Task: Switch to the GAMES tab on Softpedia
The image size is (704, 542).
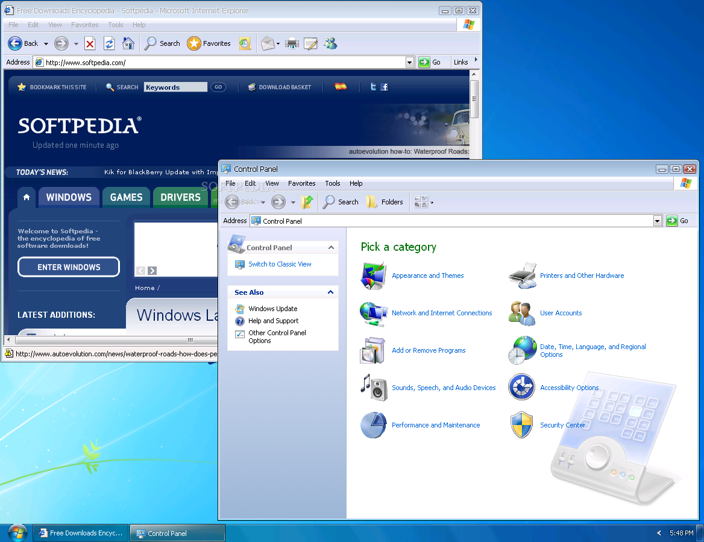Action: coord(126,197)
